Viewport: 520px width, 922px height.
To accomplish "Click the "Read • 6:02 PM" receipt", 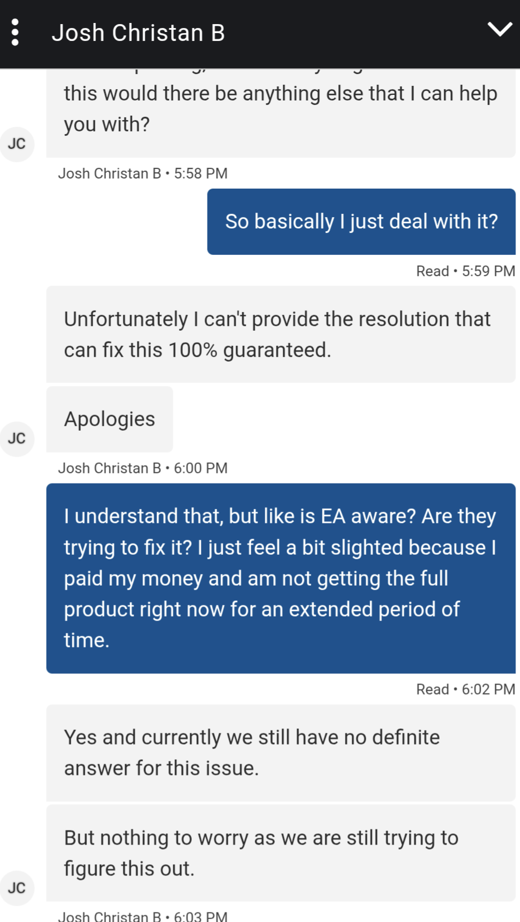I will coord(465,690).
